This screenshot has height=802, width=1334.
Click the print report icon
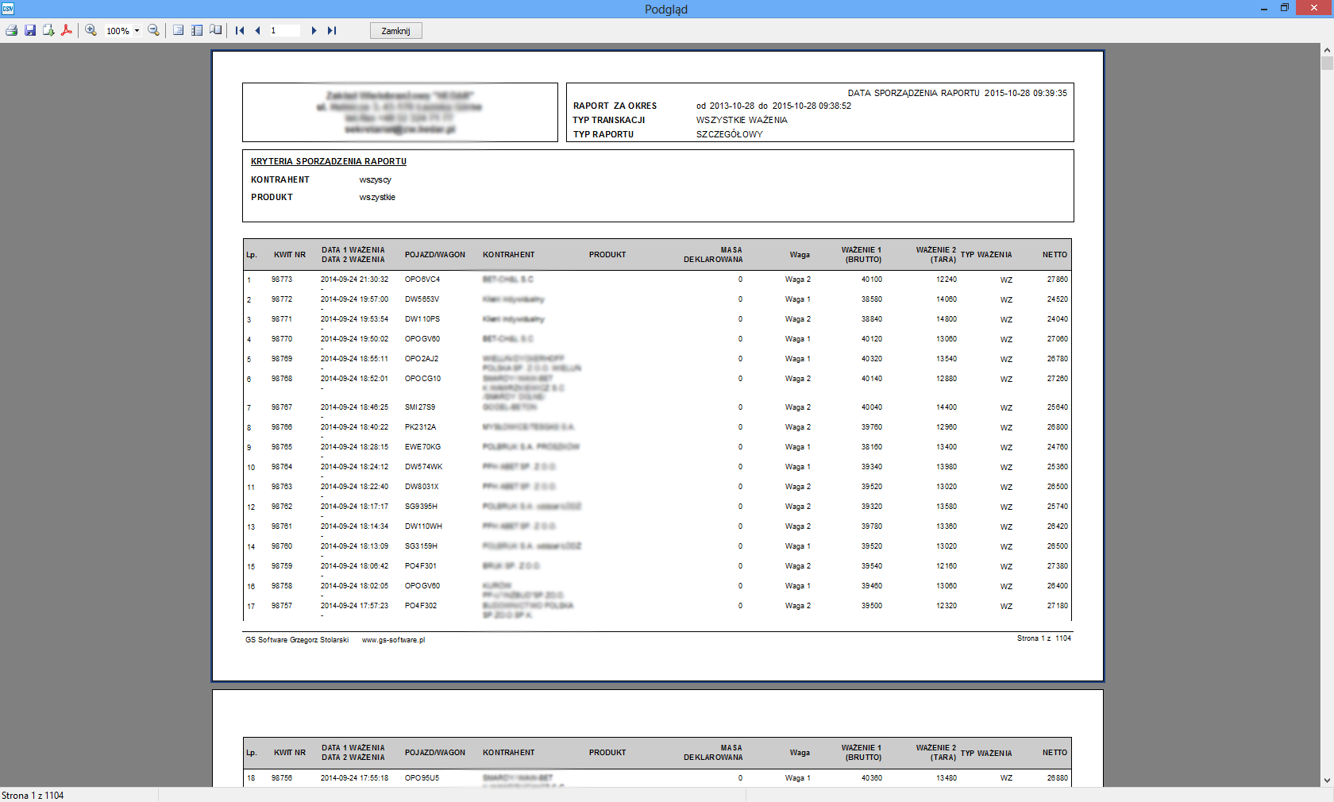[11, 30]
